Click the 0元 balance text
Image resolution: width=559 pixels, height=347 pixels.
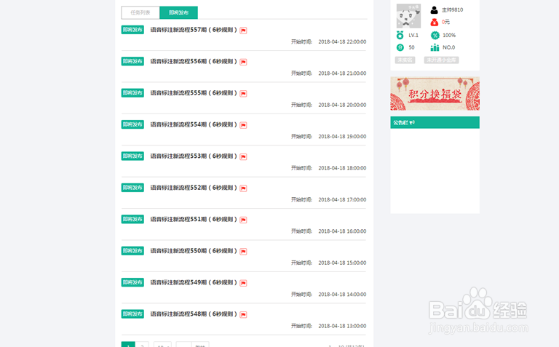[445, 22]
